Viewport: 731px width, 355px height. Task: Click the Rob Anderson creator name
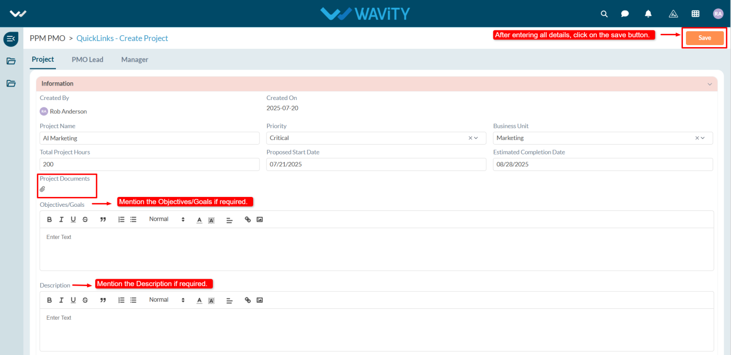pyautogui.click(x=68, y=111)
